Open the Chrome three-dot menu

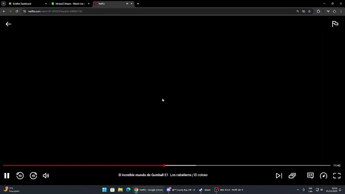[x=341, y=11]
